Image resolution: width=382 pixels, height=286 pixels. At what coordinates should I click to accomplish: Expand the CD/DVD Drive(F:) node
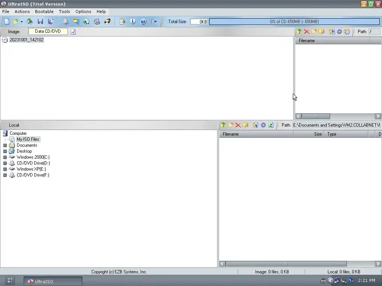pyautogui.click(x=5, y=175)
